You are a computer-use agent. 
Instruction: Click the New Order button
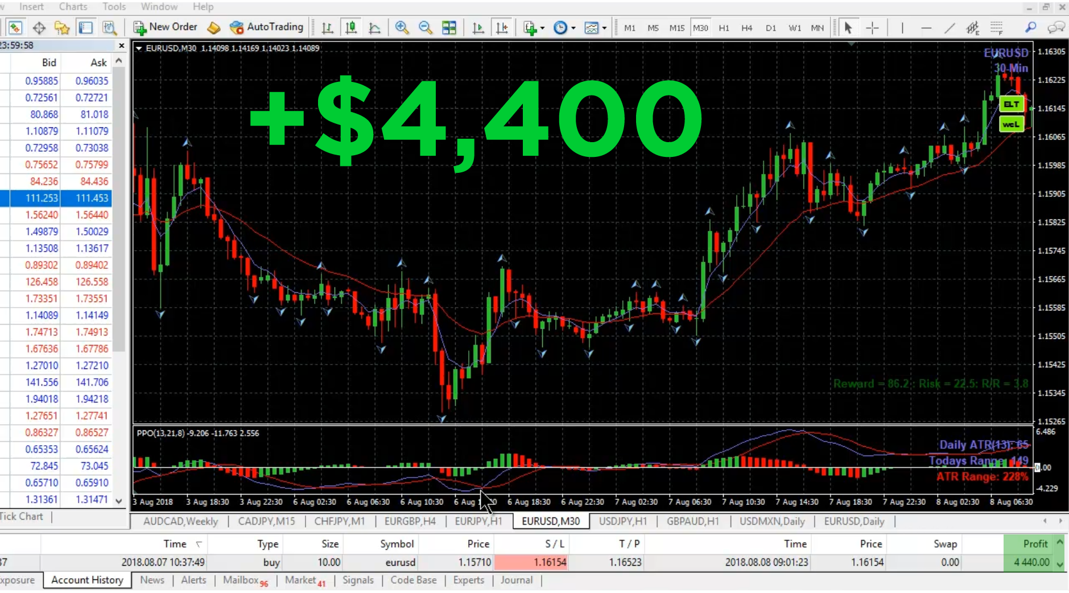(165, 27)
